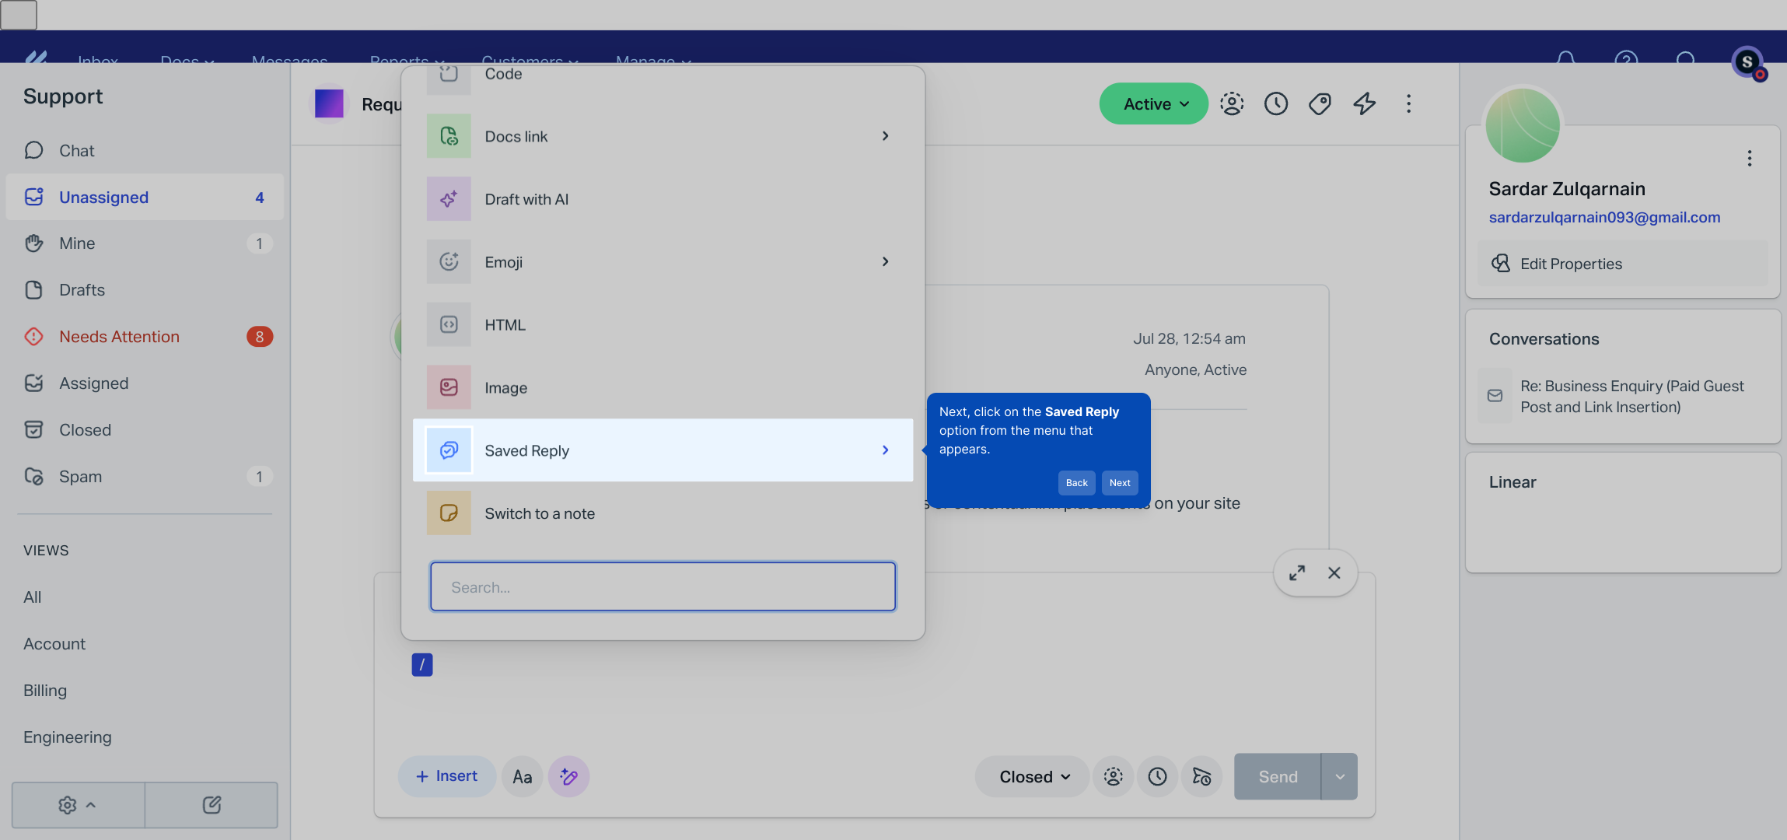Click Edit Properties
The height and width of the screenshot is (840, 1787).
pos(1623,264)
